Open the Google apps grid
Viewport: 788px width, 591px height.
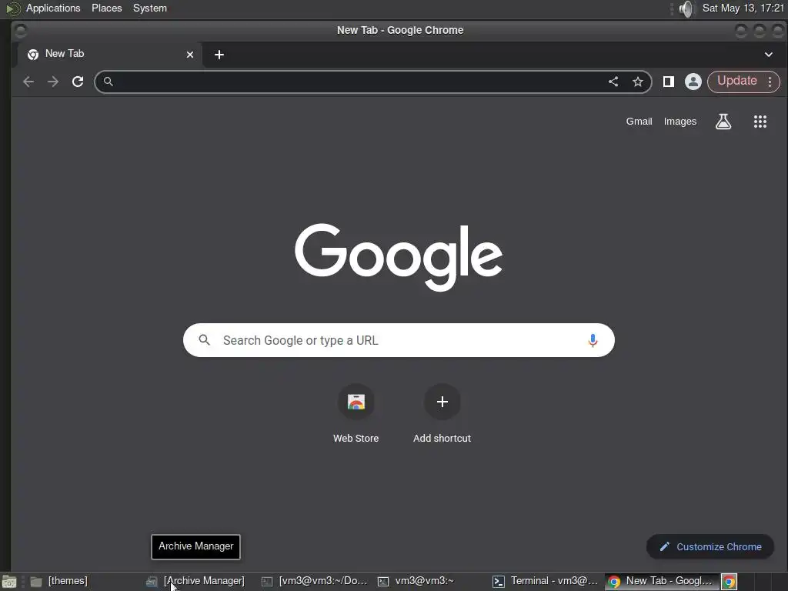pos(760,121)
